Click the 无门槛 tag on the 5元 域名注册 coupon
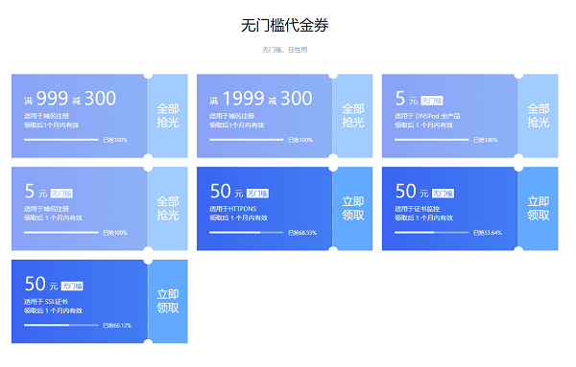The width and height of the screenshot is (576, 367). click(61, 194)
